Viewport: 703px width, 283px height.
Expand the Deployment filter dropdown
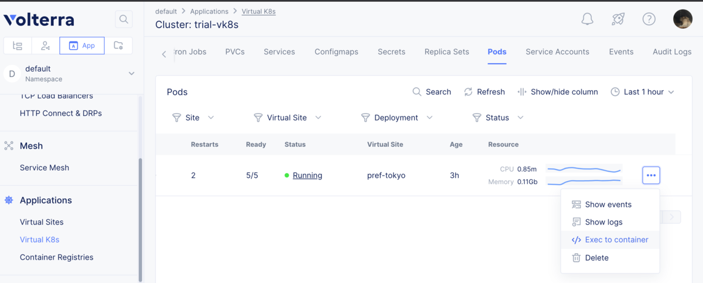429,118
